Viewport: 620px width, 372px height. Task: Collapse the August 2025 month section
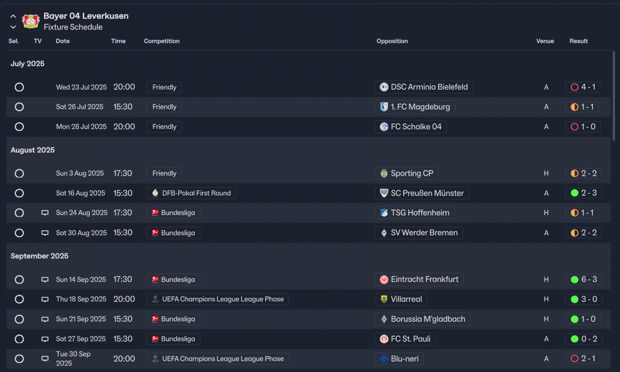click(32, 150)
